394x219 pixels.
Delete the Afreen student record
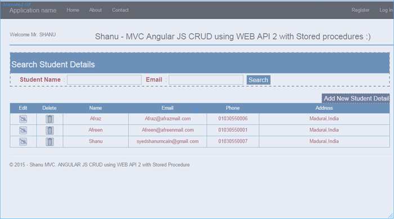[x=50, y=130]
